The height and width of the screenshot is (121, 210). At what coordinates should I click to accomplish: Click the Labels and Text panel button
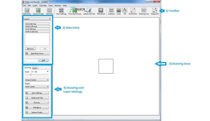37,98
